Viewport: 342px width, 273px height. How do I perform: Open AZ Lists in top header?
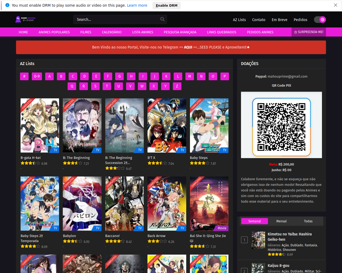(239, 20)
